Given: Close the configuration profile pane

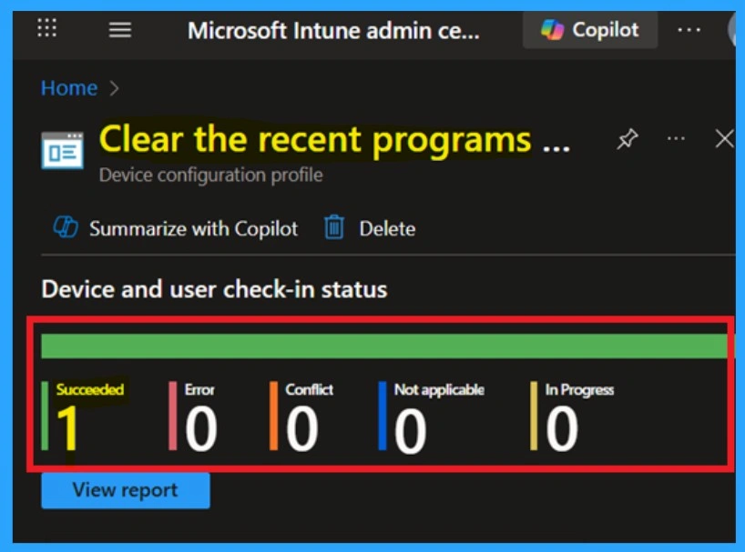Looking at the screenshot, I should (725, 138).
